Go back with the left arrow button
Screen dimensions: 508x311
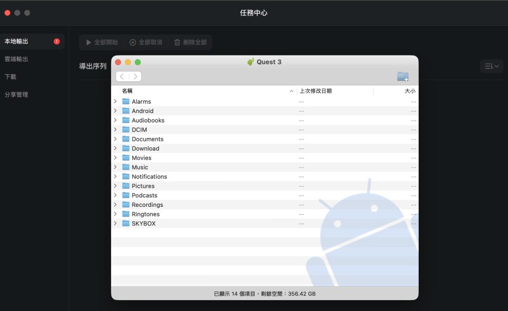(122, 76)
